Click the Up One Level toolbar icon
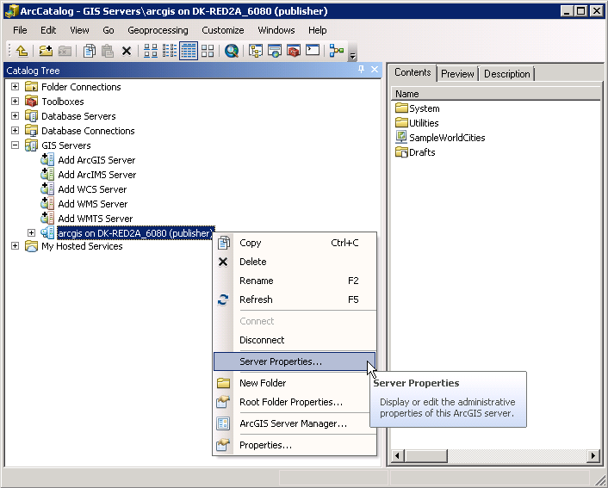 pyautogui.click(x=22, y=51)
